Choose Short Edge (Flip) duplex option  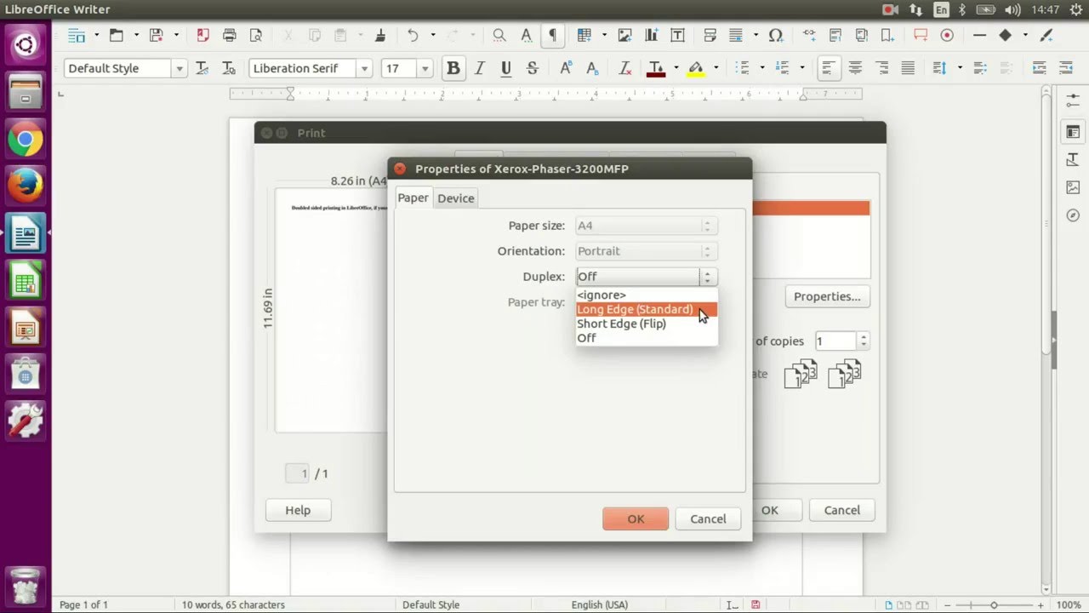click(647, 324)
